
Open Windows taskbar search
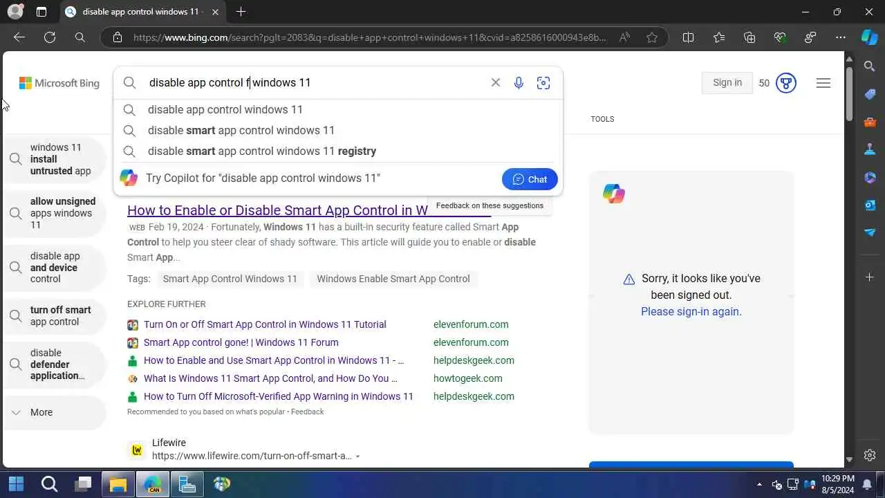click(50, 483)
